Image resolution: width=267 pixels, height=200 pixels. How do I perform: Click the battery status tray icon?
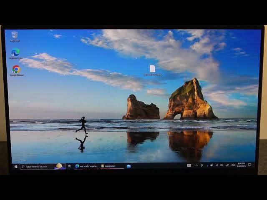coord(212,165)
